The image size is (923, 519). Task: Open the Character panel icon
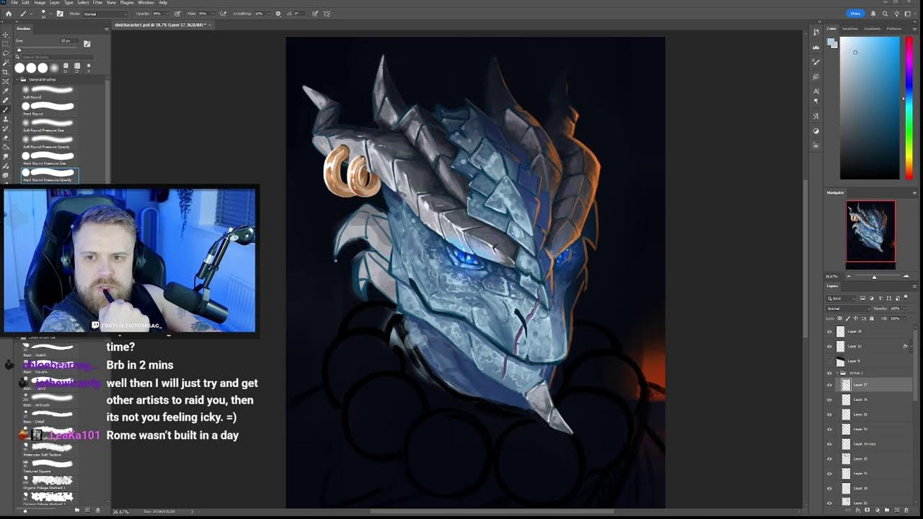tap(816, 91)
